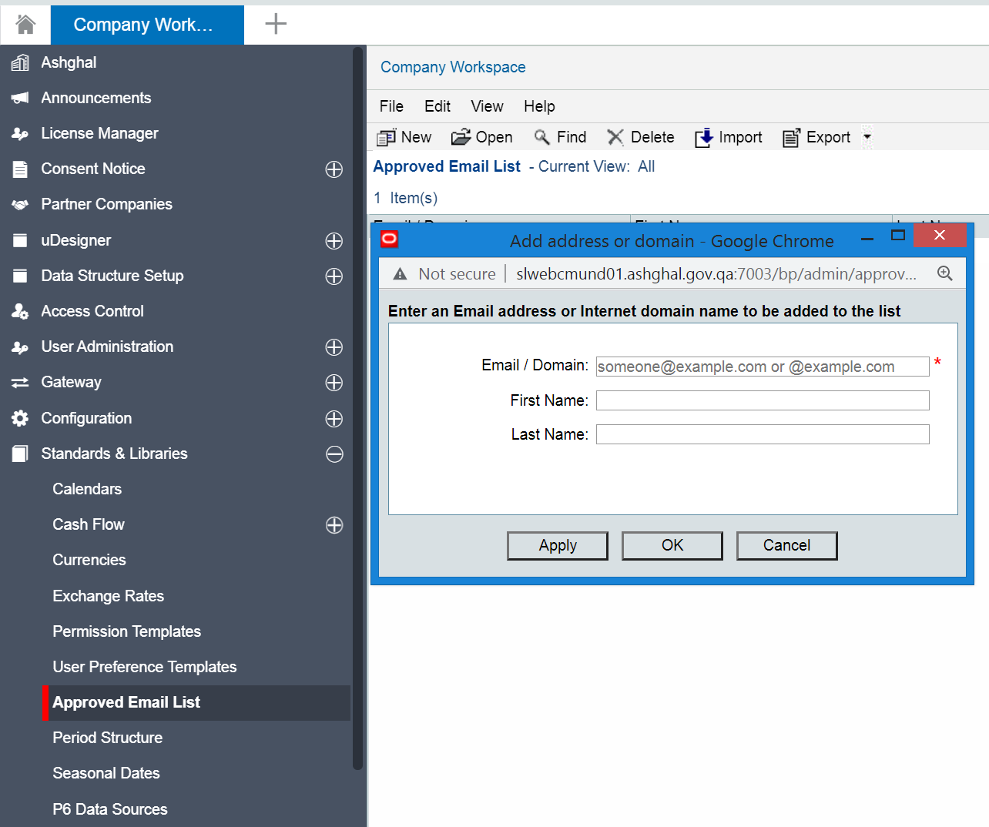Expand the Consent Notice section
The image size is (989, 827).
pos(334,169)
